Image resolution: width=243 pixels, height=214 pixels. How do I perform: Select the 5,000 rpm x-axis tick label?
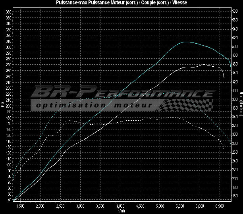(x=160, y=206)
